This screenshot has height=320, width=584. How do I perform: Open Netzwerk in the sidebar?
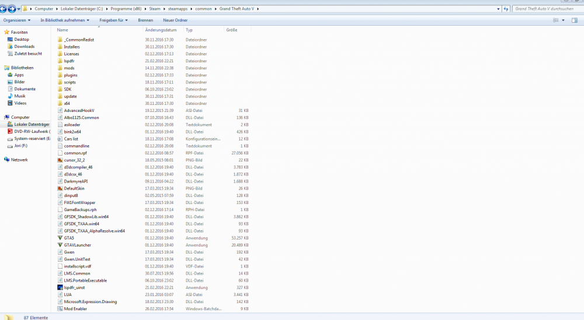[x=19, y=160]
